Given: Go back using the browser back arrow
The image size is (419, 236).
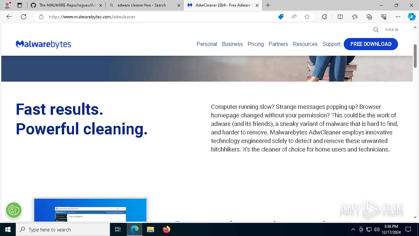Looking at the screenshot, I should [x=9, y=17].
